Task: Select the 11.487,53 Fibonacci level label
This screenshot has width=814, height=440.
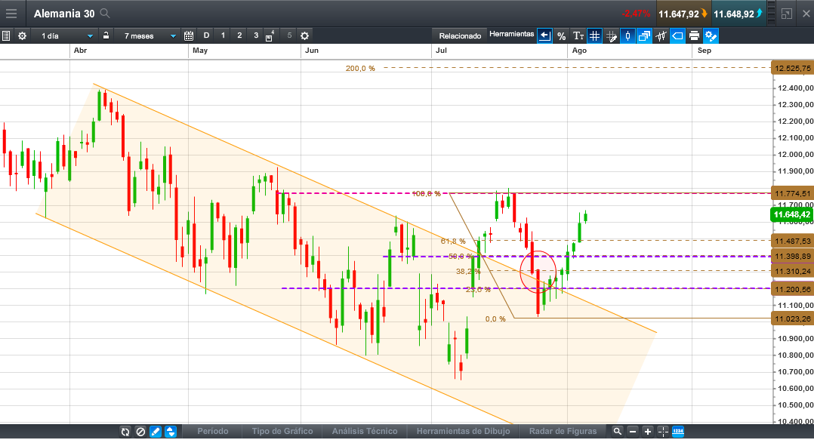Action: [792, 241]
